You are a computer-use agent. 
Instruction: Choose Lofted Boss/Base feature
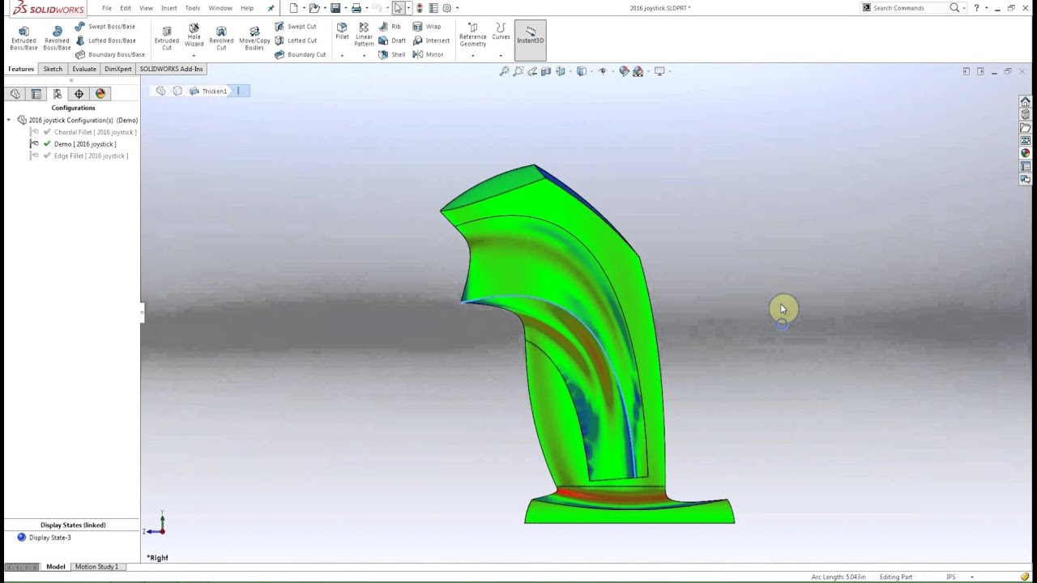[105, 40]
